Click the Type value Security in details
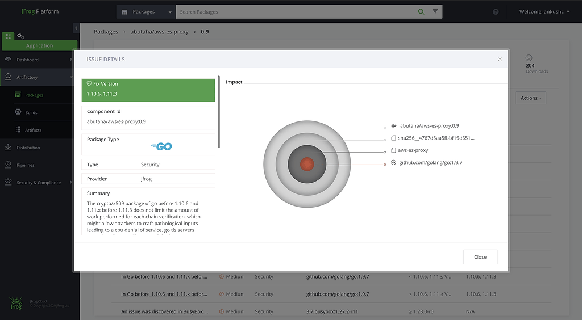The width and height of the screenshot is (582, 320). pyautogui.click(x=150, y=165)
